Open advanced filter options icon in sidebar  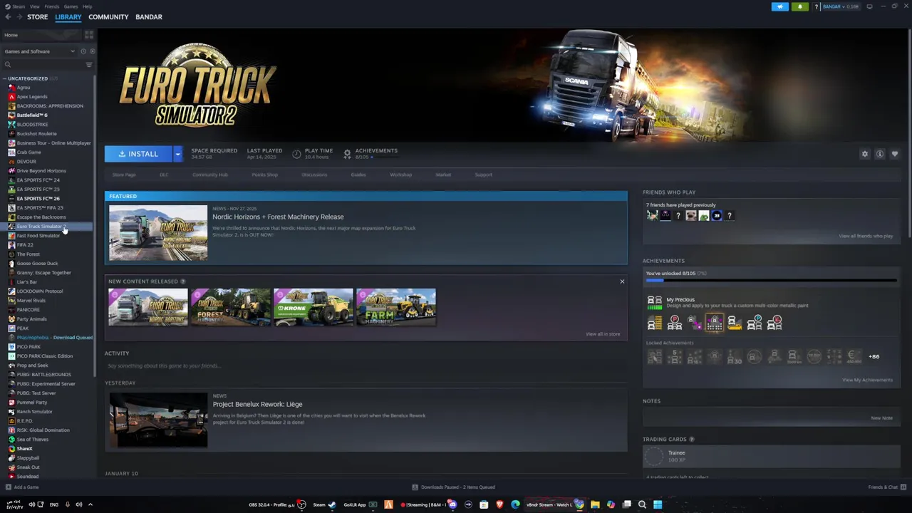[x=89, y=65]
